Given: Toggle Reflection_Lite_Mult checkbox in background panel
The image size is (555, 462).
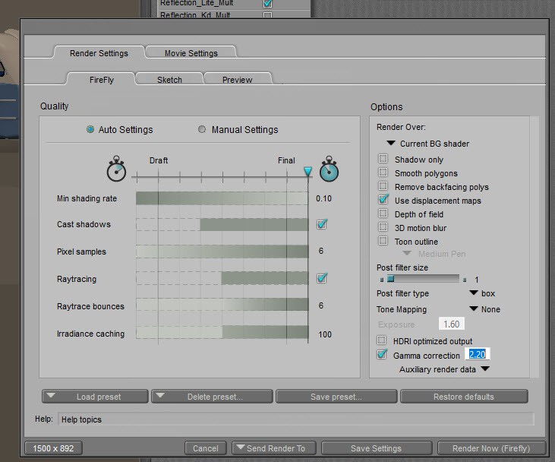Looking at the screenshot, I should pos(268,4).
